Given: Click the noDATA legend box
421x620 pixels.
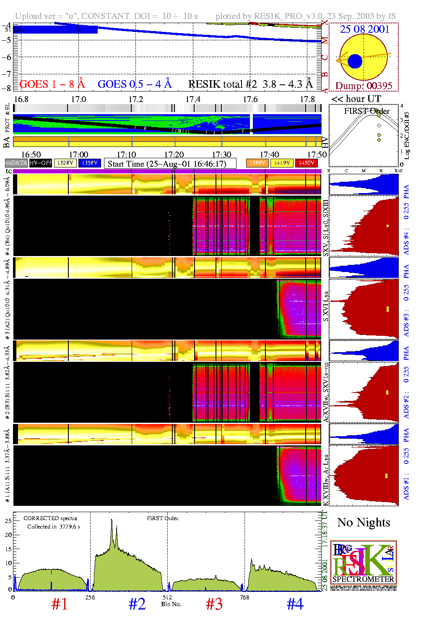Looking at the screenshot, I should (x=16, y=163).
